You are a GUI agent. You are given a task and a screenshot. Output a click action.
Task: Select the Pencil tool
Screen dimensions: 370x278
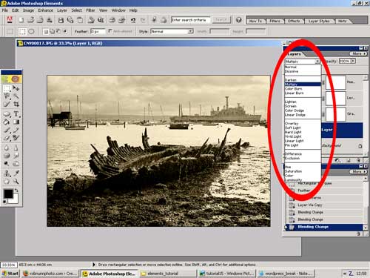[16, 130]
